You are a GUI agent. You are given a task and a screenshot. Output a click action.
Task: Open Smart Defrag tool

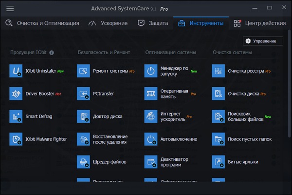pyautogui.click(x=16, y=117)
